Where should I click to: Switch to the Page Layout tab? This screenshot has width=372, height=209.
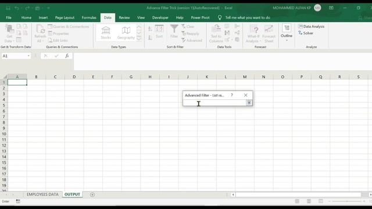tap(65, 17)
